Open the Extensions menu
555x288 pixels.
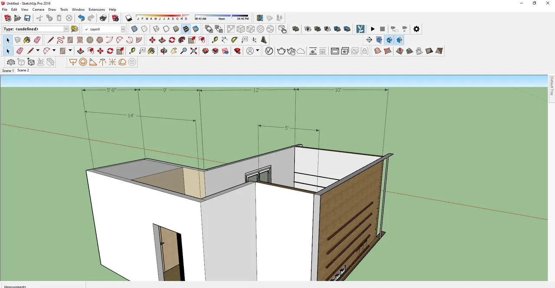pyautogui.click(x=97, y=10)
